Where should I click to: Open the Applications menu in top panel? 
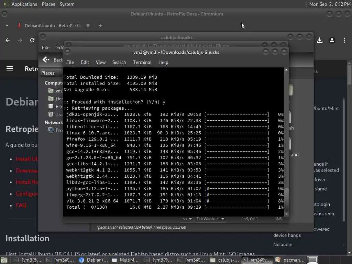point(24,4)
